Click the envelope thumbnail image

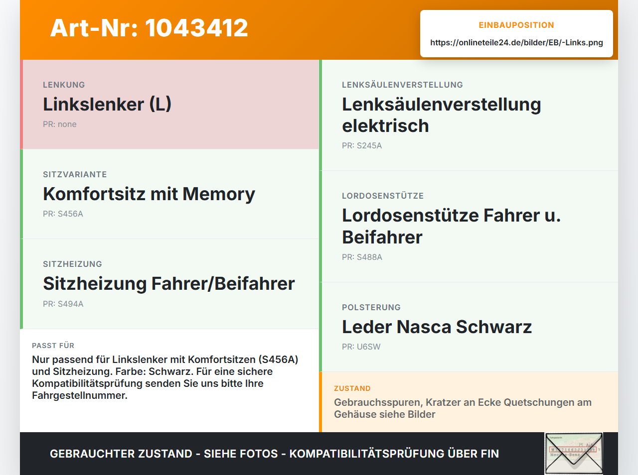(x=574, y=454)
